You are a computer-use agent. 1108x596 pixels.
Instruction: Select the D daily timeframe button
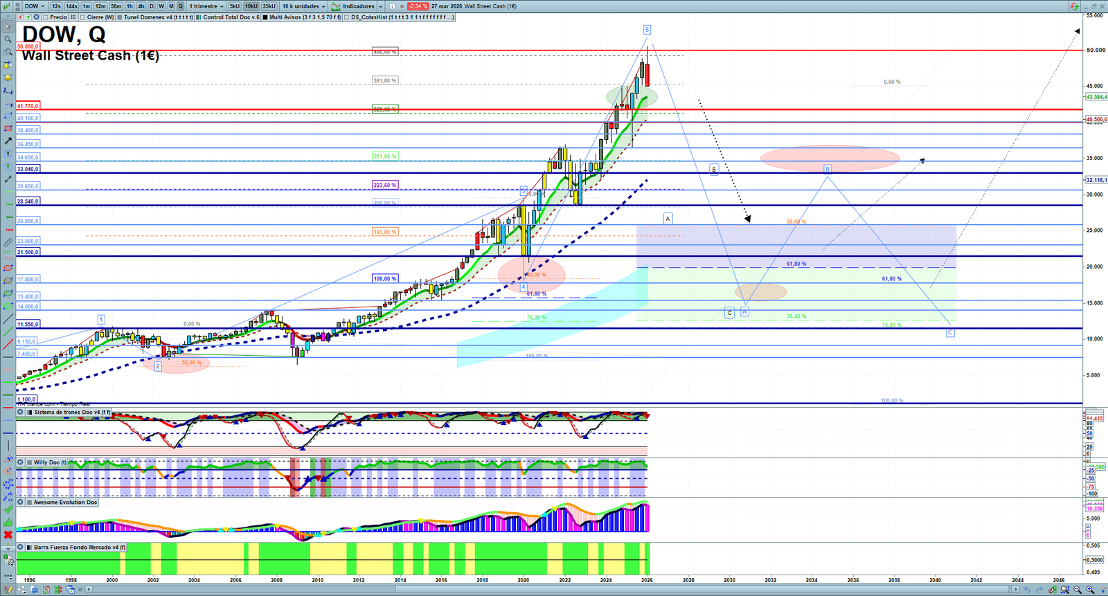[152, 6]
